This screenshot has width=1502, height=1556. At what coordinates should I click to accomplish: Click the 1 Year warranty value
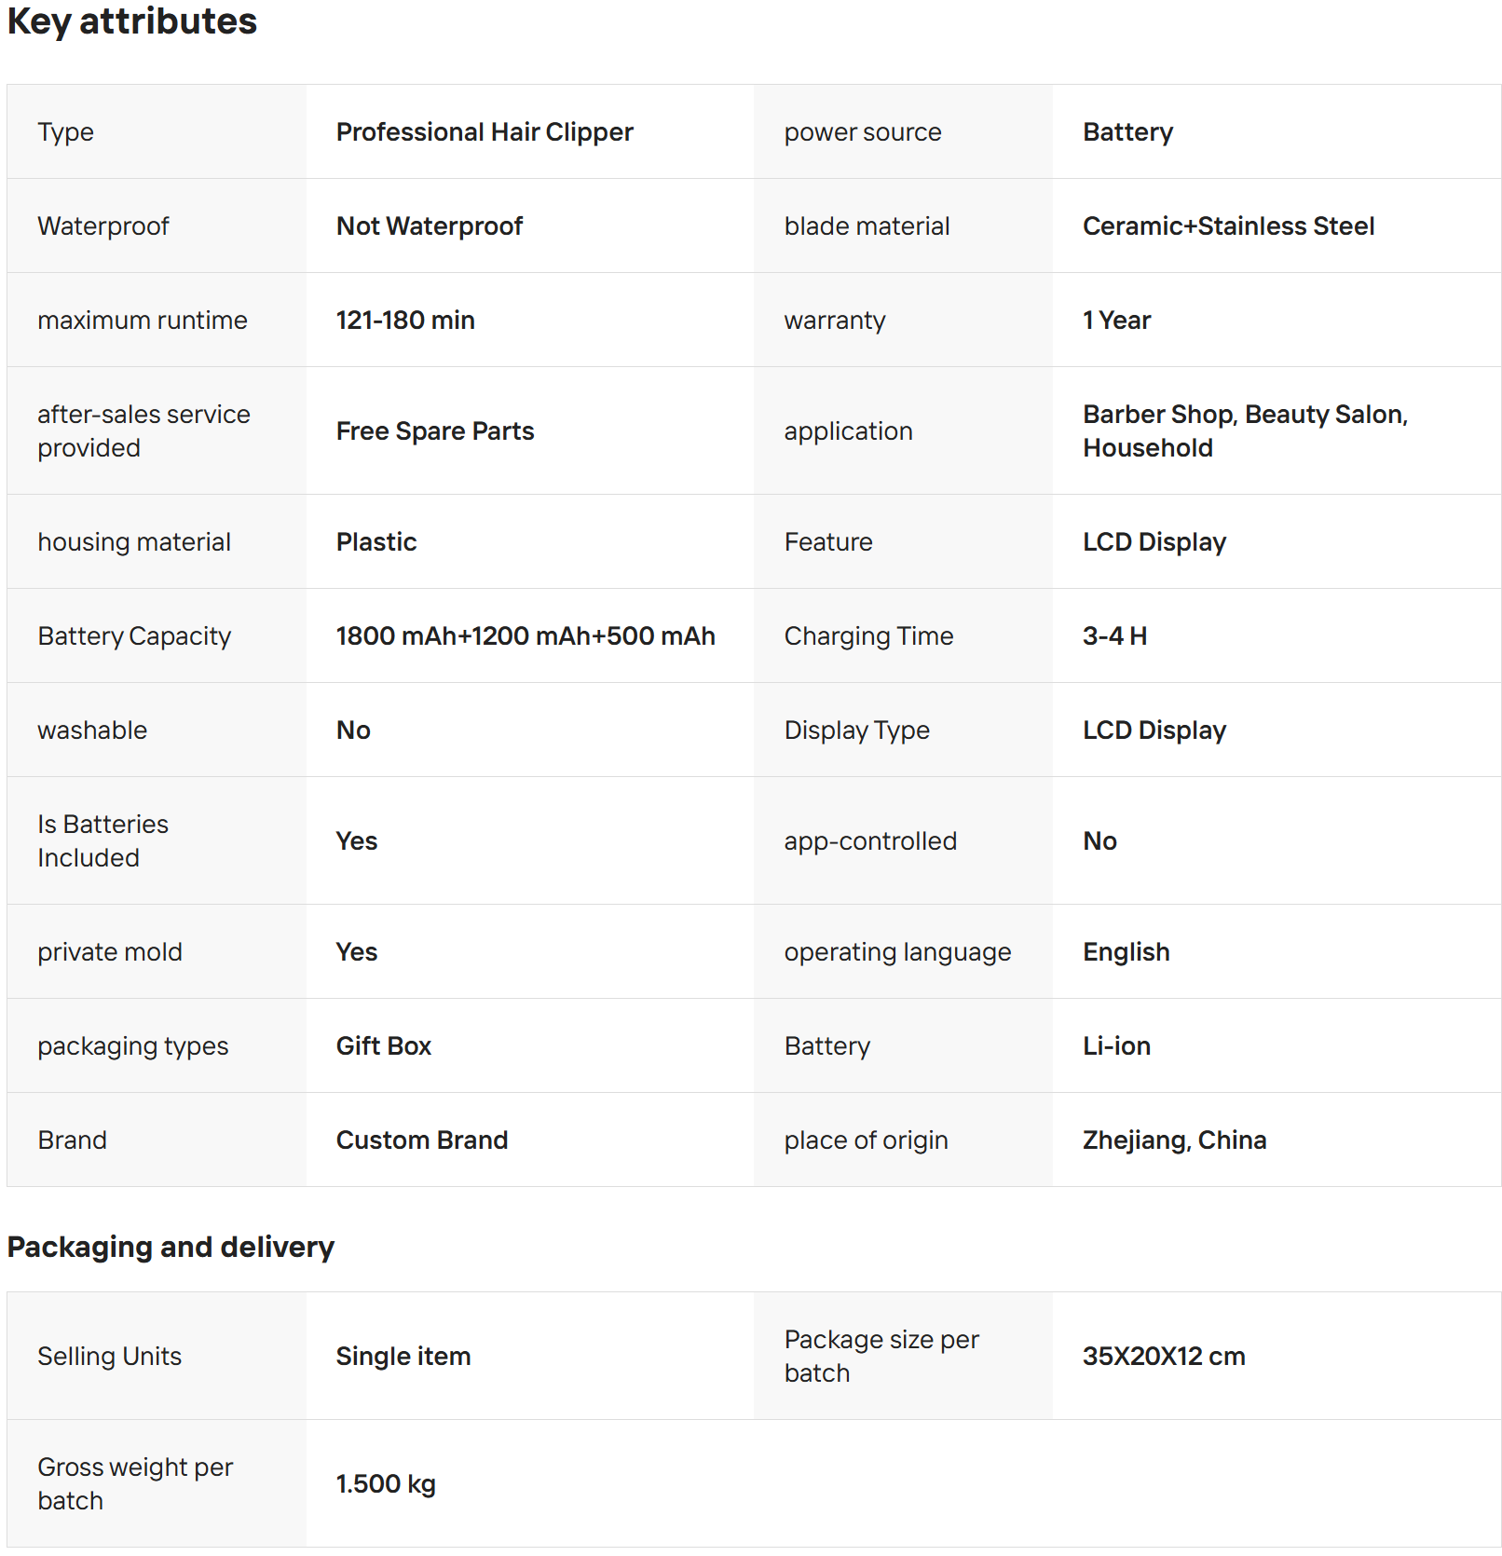click(1115, 321)
